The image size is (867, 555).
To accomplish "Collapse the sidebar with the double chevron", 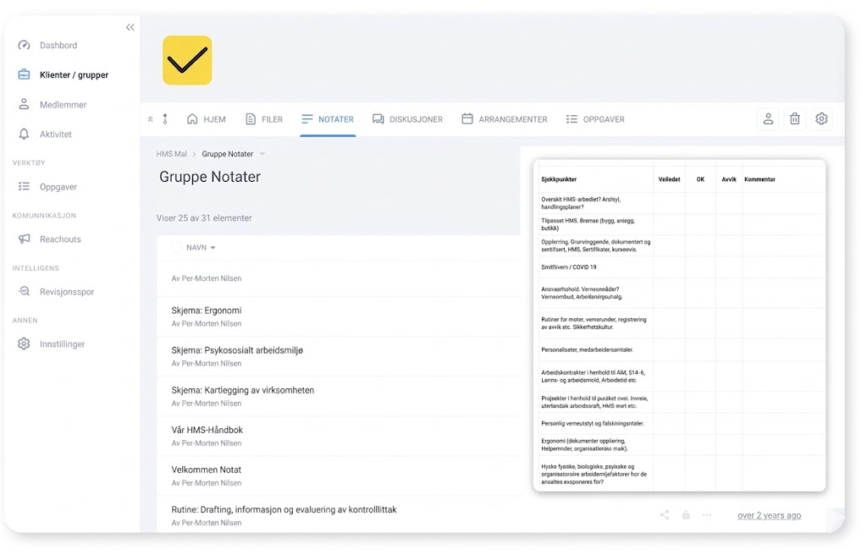I will (x=130, y=27).
